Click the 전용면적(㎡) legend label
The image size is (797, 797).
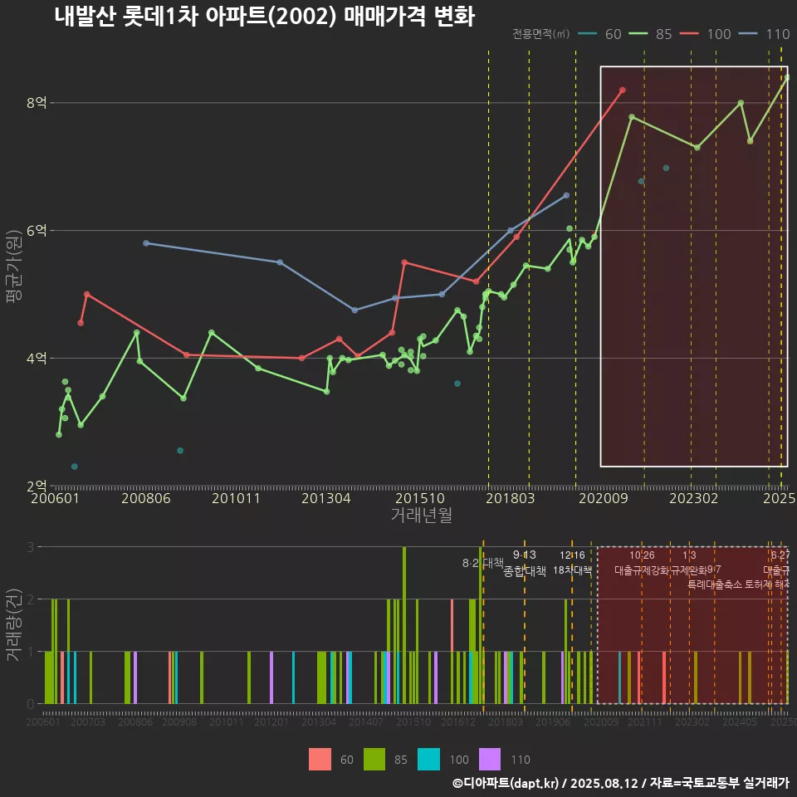click(540, 34)
